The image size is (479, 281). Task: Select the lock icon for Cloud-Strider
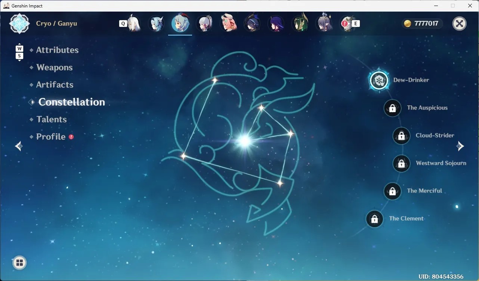[402, 136]
